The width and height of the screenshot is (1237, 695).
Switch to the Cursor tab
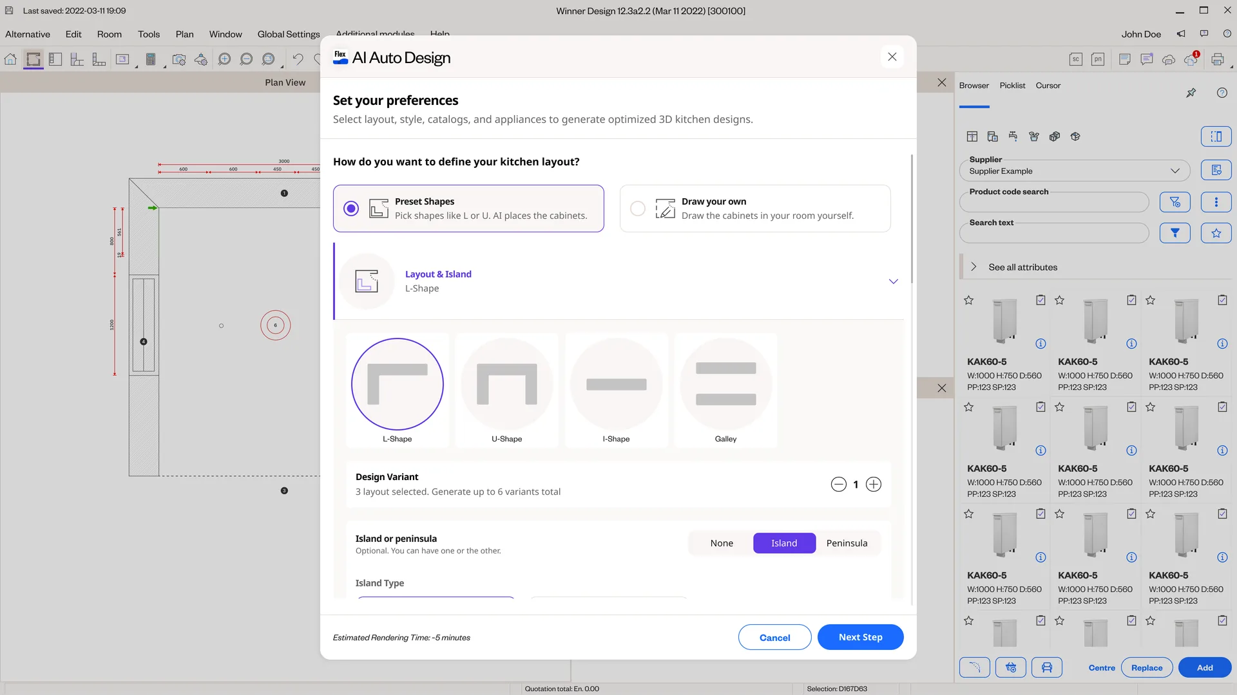1048,86
